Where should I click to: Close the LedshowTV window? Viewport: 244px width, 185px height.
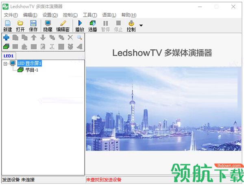coord(233,7)
